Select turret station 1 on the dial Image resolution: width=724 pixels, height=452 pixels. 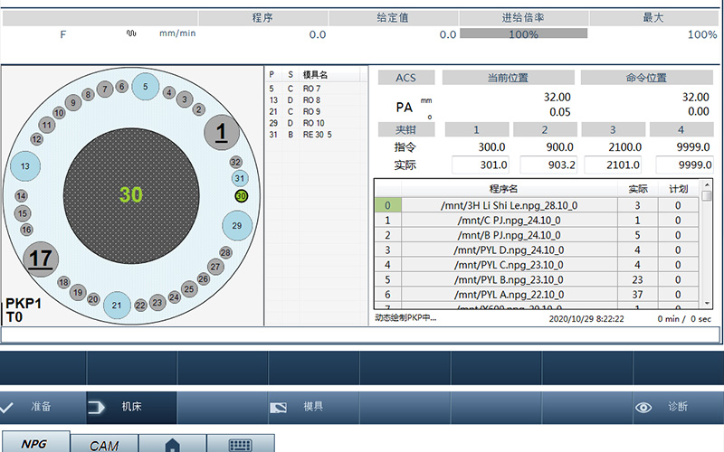pos(222,133)
